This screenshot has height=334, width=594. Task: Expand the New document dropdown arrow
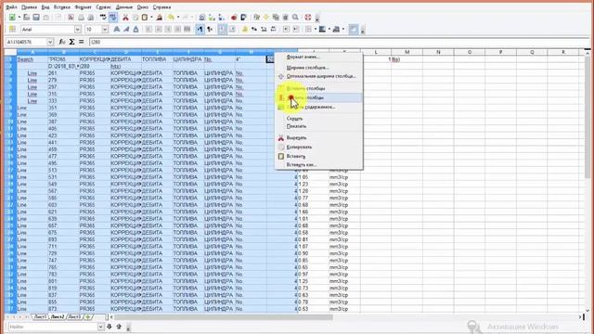click(19, 18)
